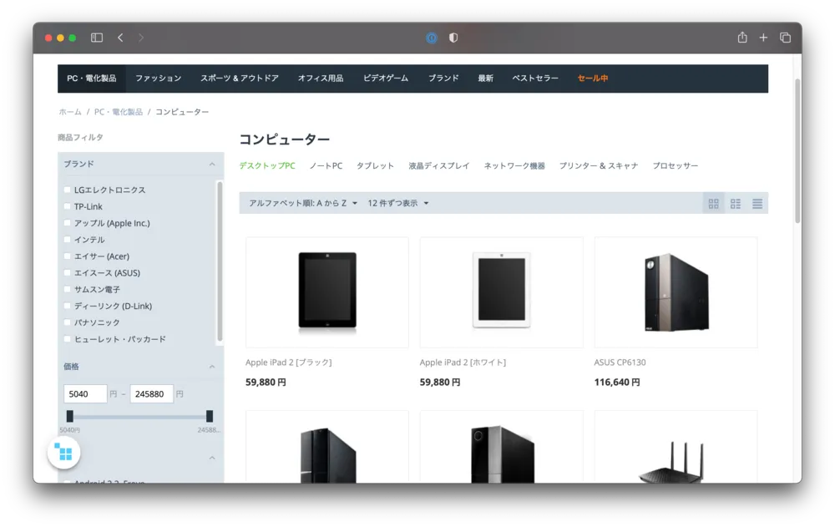This screenshot has height=527, width=835.
Task: Switch to list view icon
Action: (x=757, y=203)
